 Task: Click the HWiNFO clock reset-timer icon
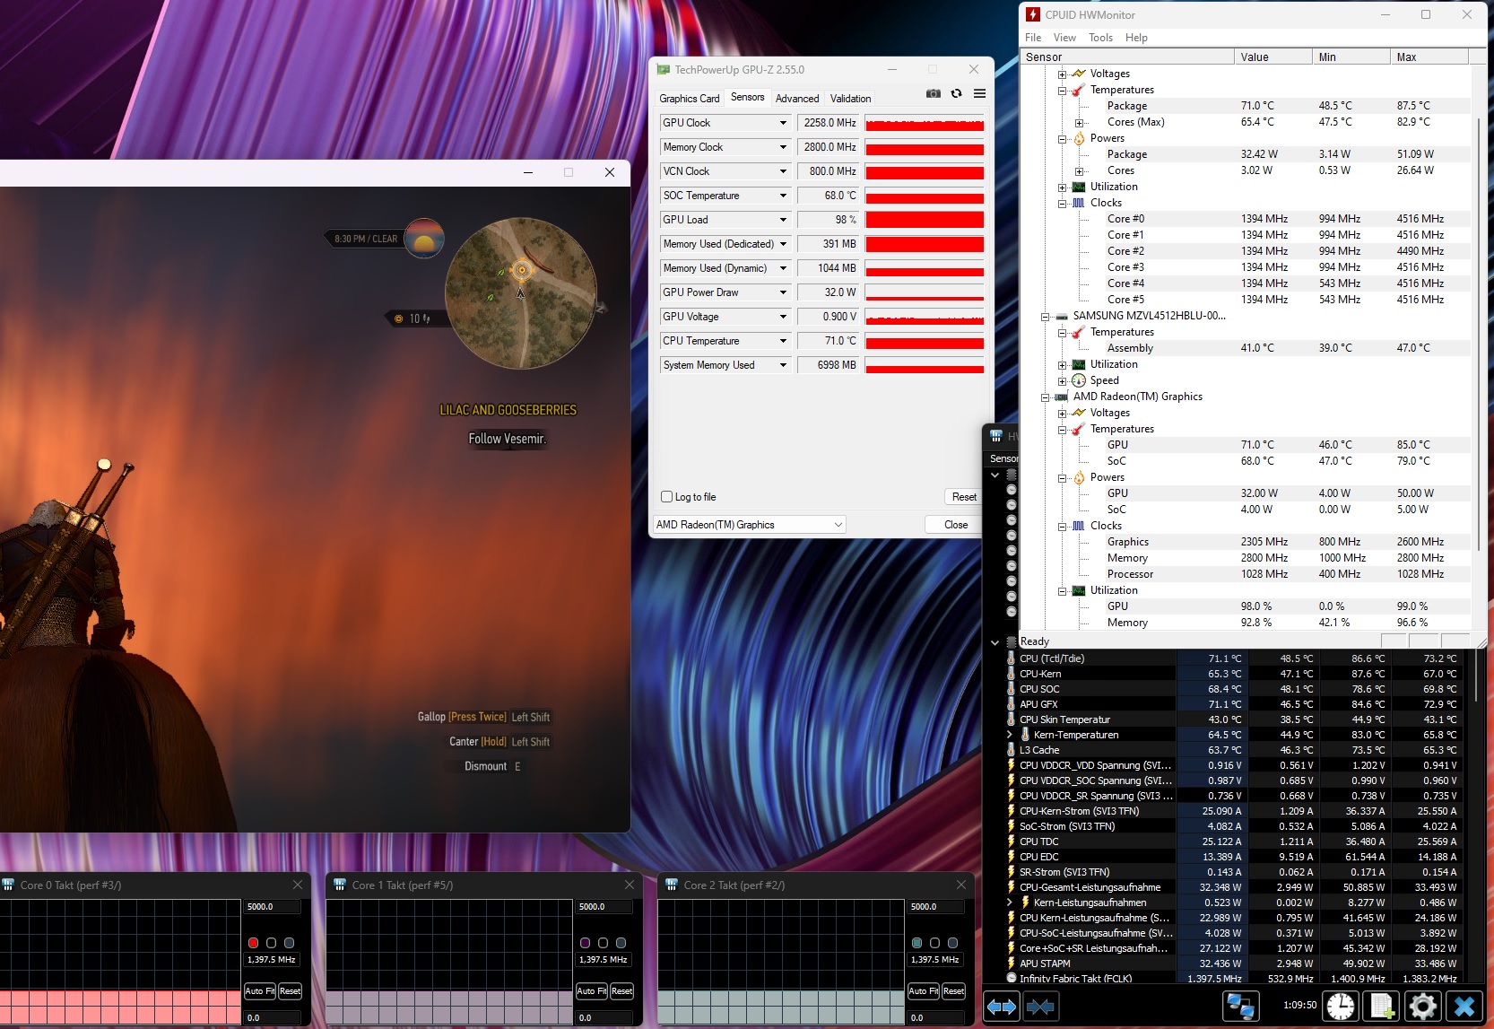tap(1341, 1007)
